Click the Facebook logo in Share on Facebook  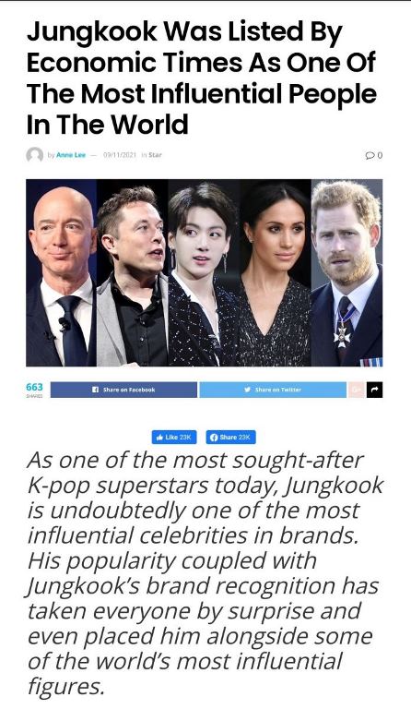(95, 390)
